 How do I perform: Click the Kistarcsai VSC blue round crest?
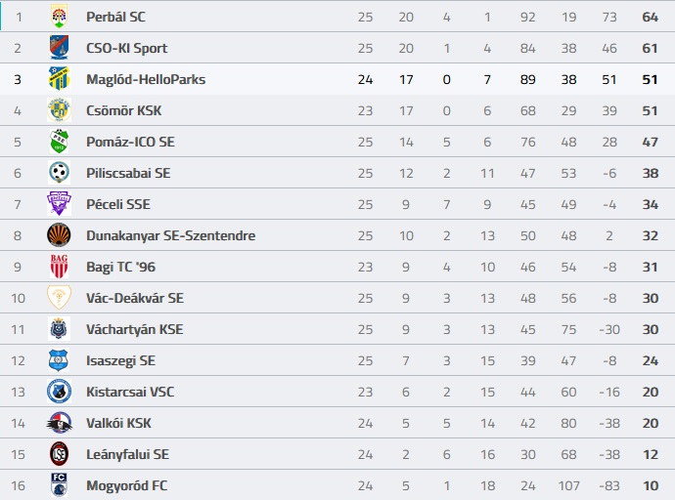59,392
